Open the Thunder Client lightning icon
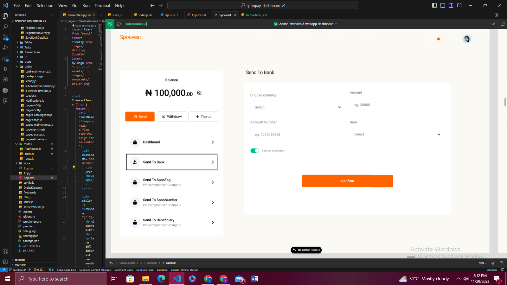Screen dimensions: 507x285 (5, 80)
